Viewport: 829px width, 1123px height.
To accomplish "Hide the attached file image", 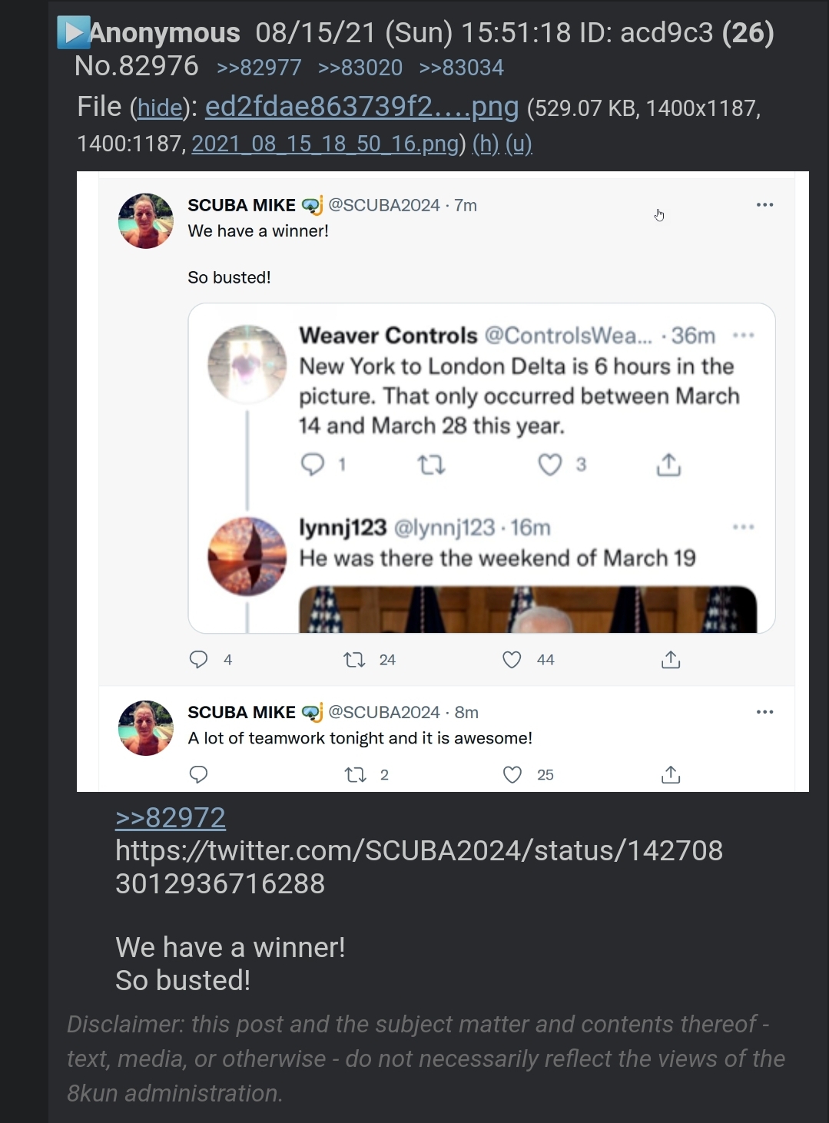I will coord(160,108).
